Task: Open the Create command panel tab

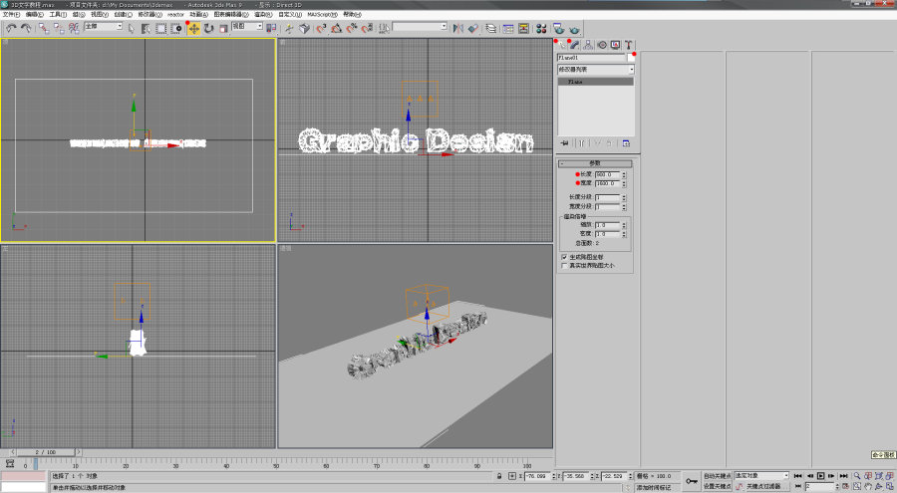Action: [x=564, y=45]
